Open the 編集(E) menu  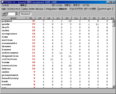pyautogui.click(x=23, y=5)
